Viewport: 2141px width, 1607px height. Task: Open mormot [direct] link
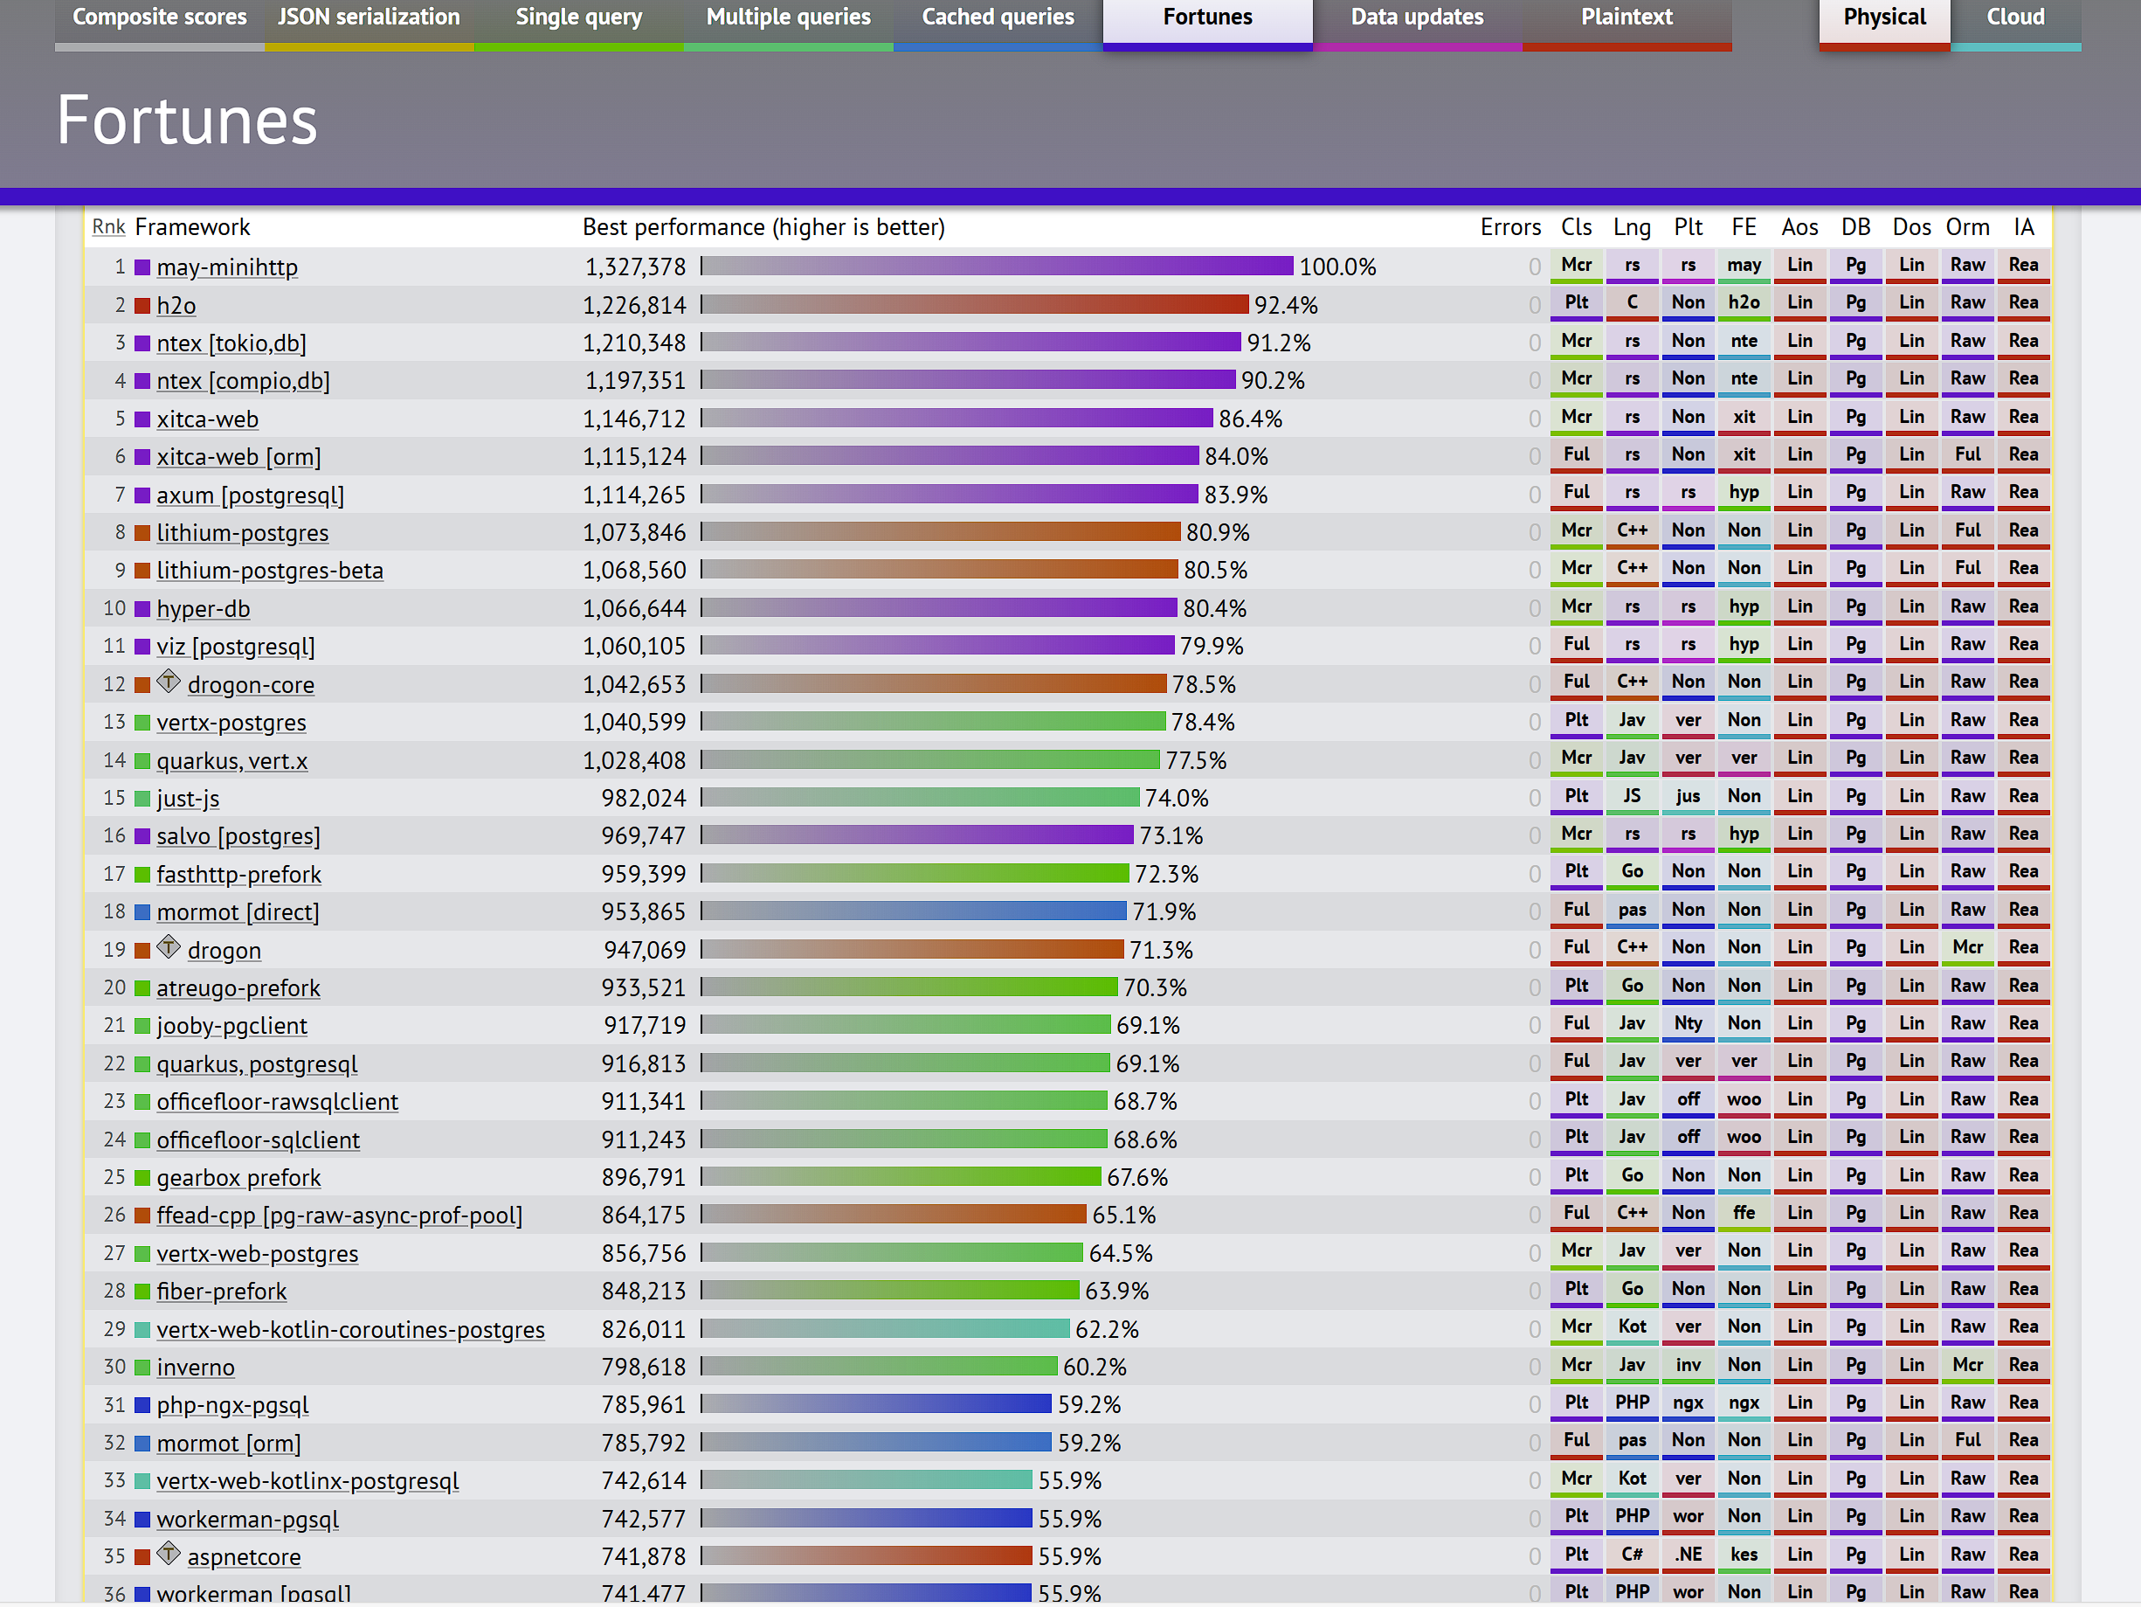point(238,913)
